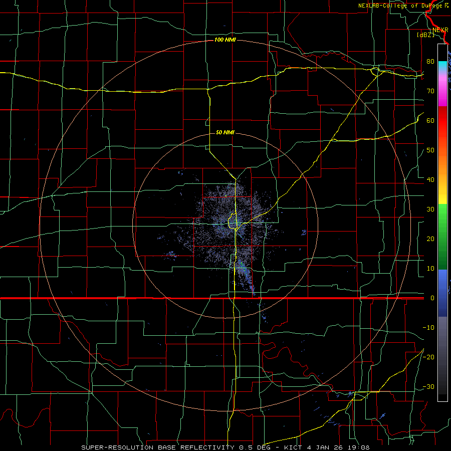Image resolution: width=451 pixels, height=451 pixels.
Task: Click the 70 value on the dBZ scale
Action: coord(430,91)
